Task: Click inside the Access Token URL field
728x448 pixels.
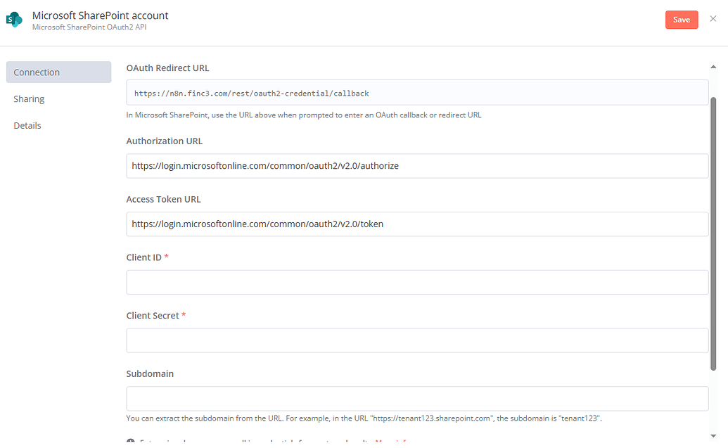Action: coord(417,224)
